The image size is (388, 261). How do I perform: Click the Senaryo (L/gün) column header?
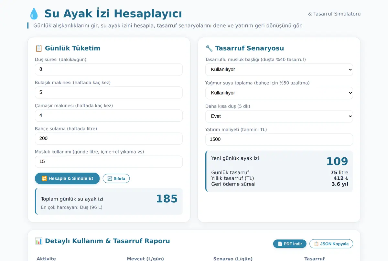pyautogui.click(x=233, y=259)
